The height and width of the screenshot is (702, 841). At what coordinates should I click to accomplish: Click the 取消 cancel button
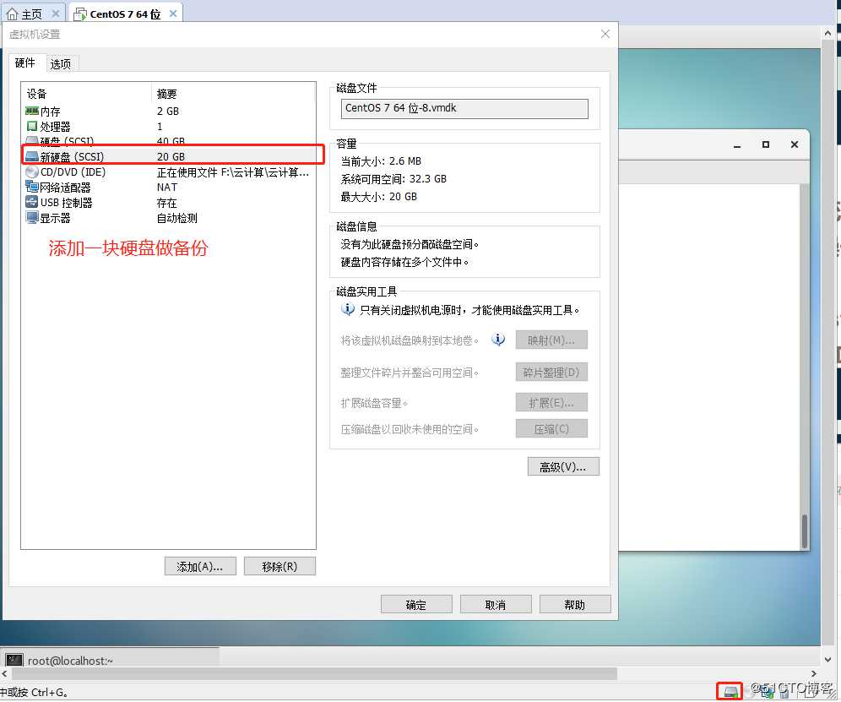pyautogui.click(x=496, y=604)
